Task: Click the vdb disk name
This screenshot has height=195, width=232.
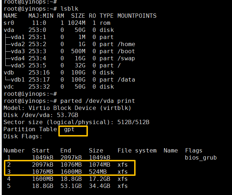Action: coord(9,73)
